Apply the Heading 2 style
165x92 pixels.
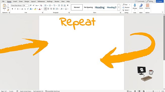tap(112, 7)
